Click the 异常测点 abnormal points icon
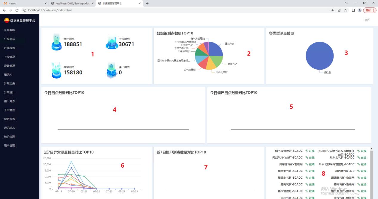 (x=56, y=70)
